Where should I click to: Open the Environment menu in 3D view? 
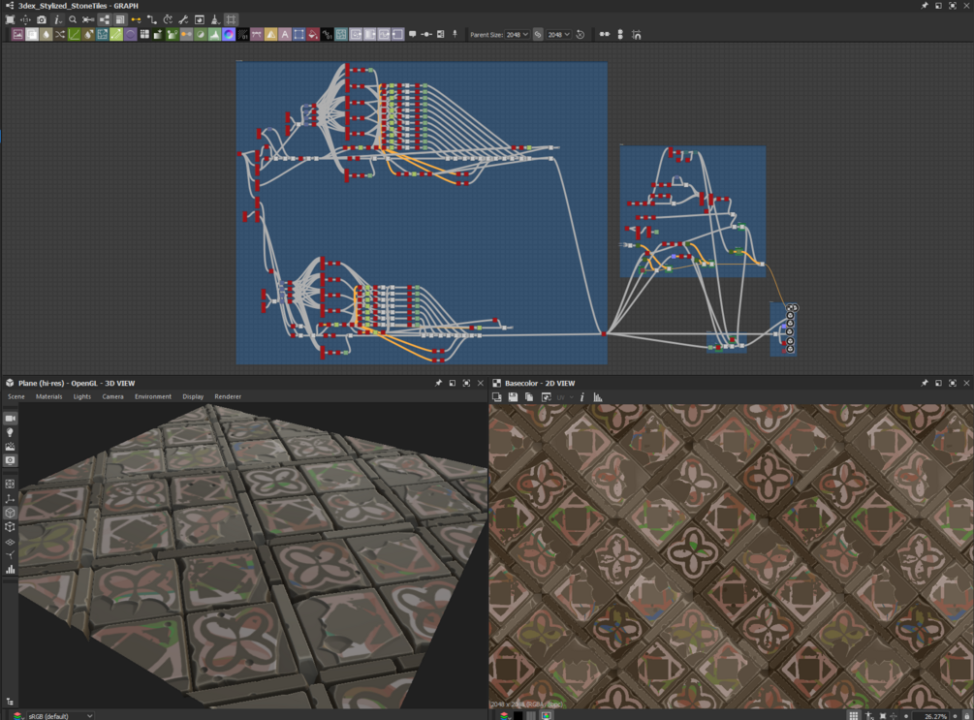click(152, 396)
